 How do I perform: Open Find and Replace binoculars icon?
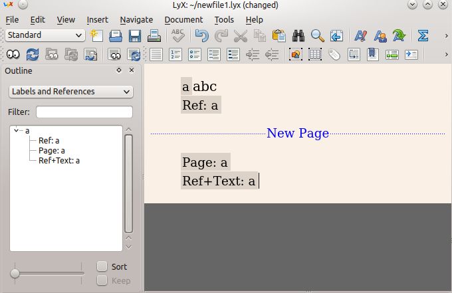[x=298, y=36]
